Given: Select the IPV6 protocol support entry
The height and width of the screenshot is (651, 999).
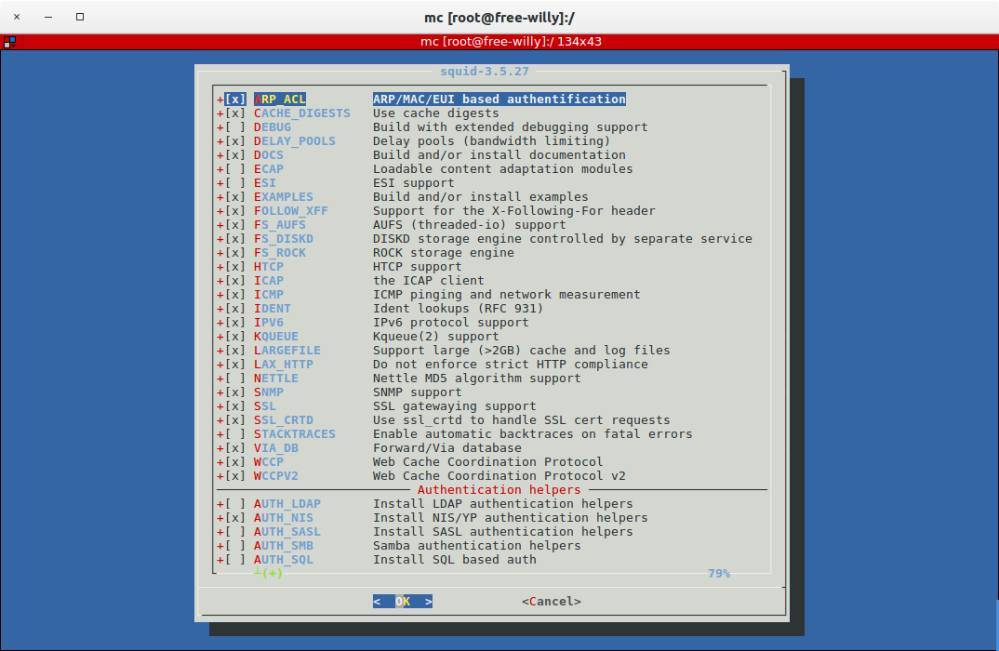Looking at the screenshot, I should coord(269,323).
